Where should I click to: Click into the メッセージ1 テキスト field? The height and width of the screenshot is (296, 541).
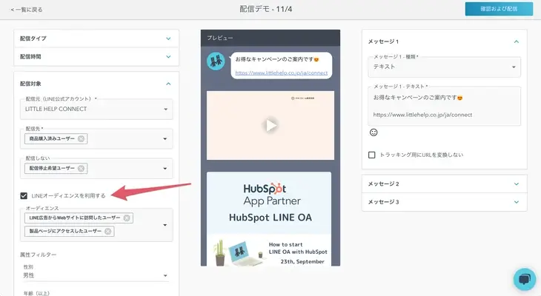444,106
